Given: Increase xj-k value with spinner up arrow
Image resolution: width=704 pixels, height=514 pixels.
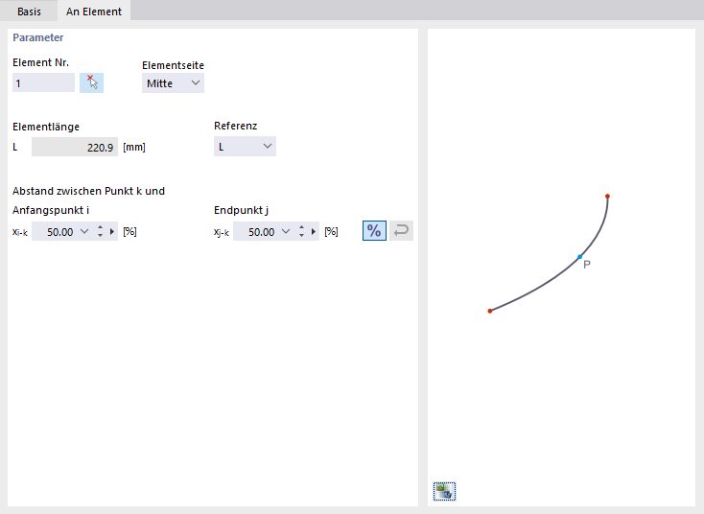Looking at the screenshot, I should click(301, 228).
